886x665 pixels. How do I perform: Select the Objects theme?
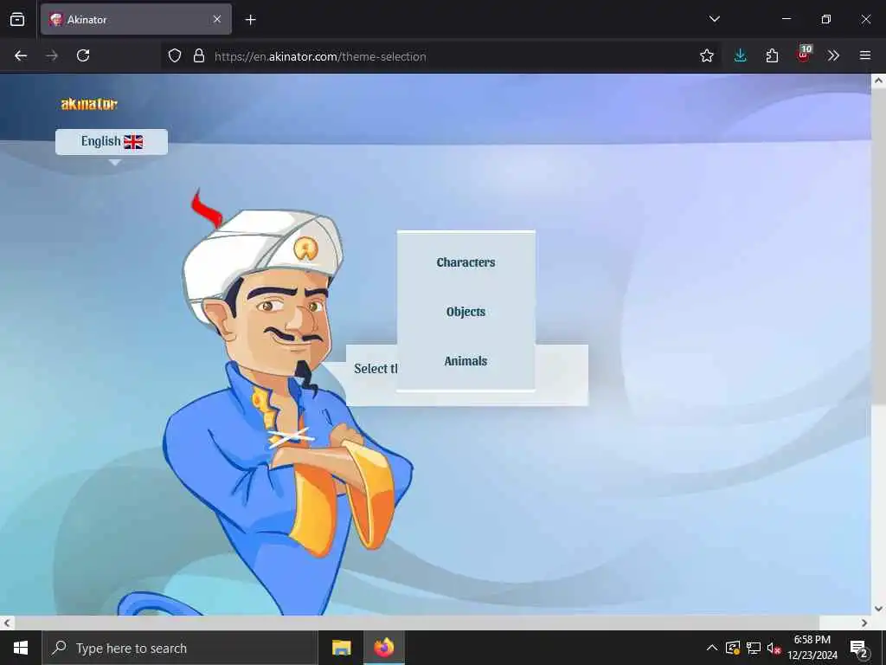click(x=465, y=312)
